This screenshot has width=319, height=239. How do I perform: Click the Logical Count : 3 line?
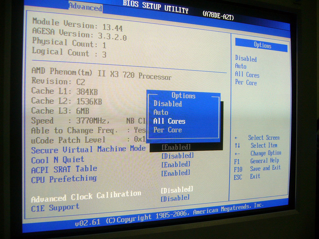point(69,52)
